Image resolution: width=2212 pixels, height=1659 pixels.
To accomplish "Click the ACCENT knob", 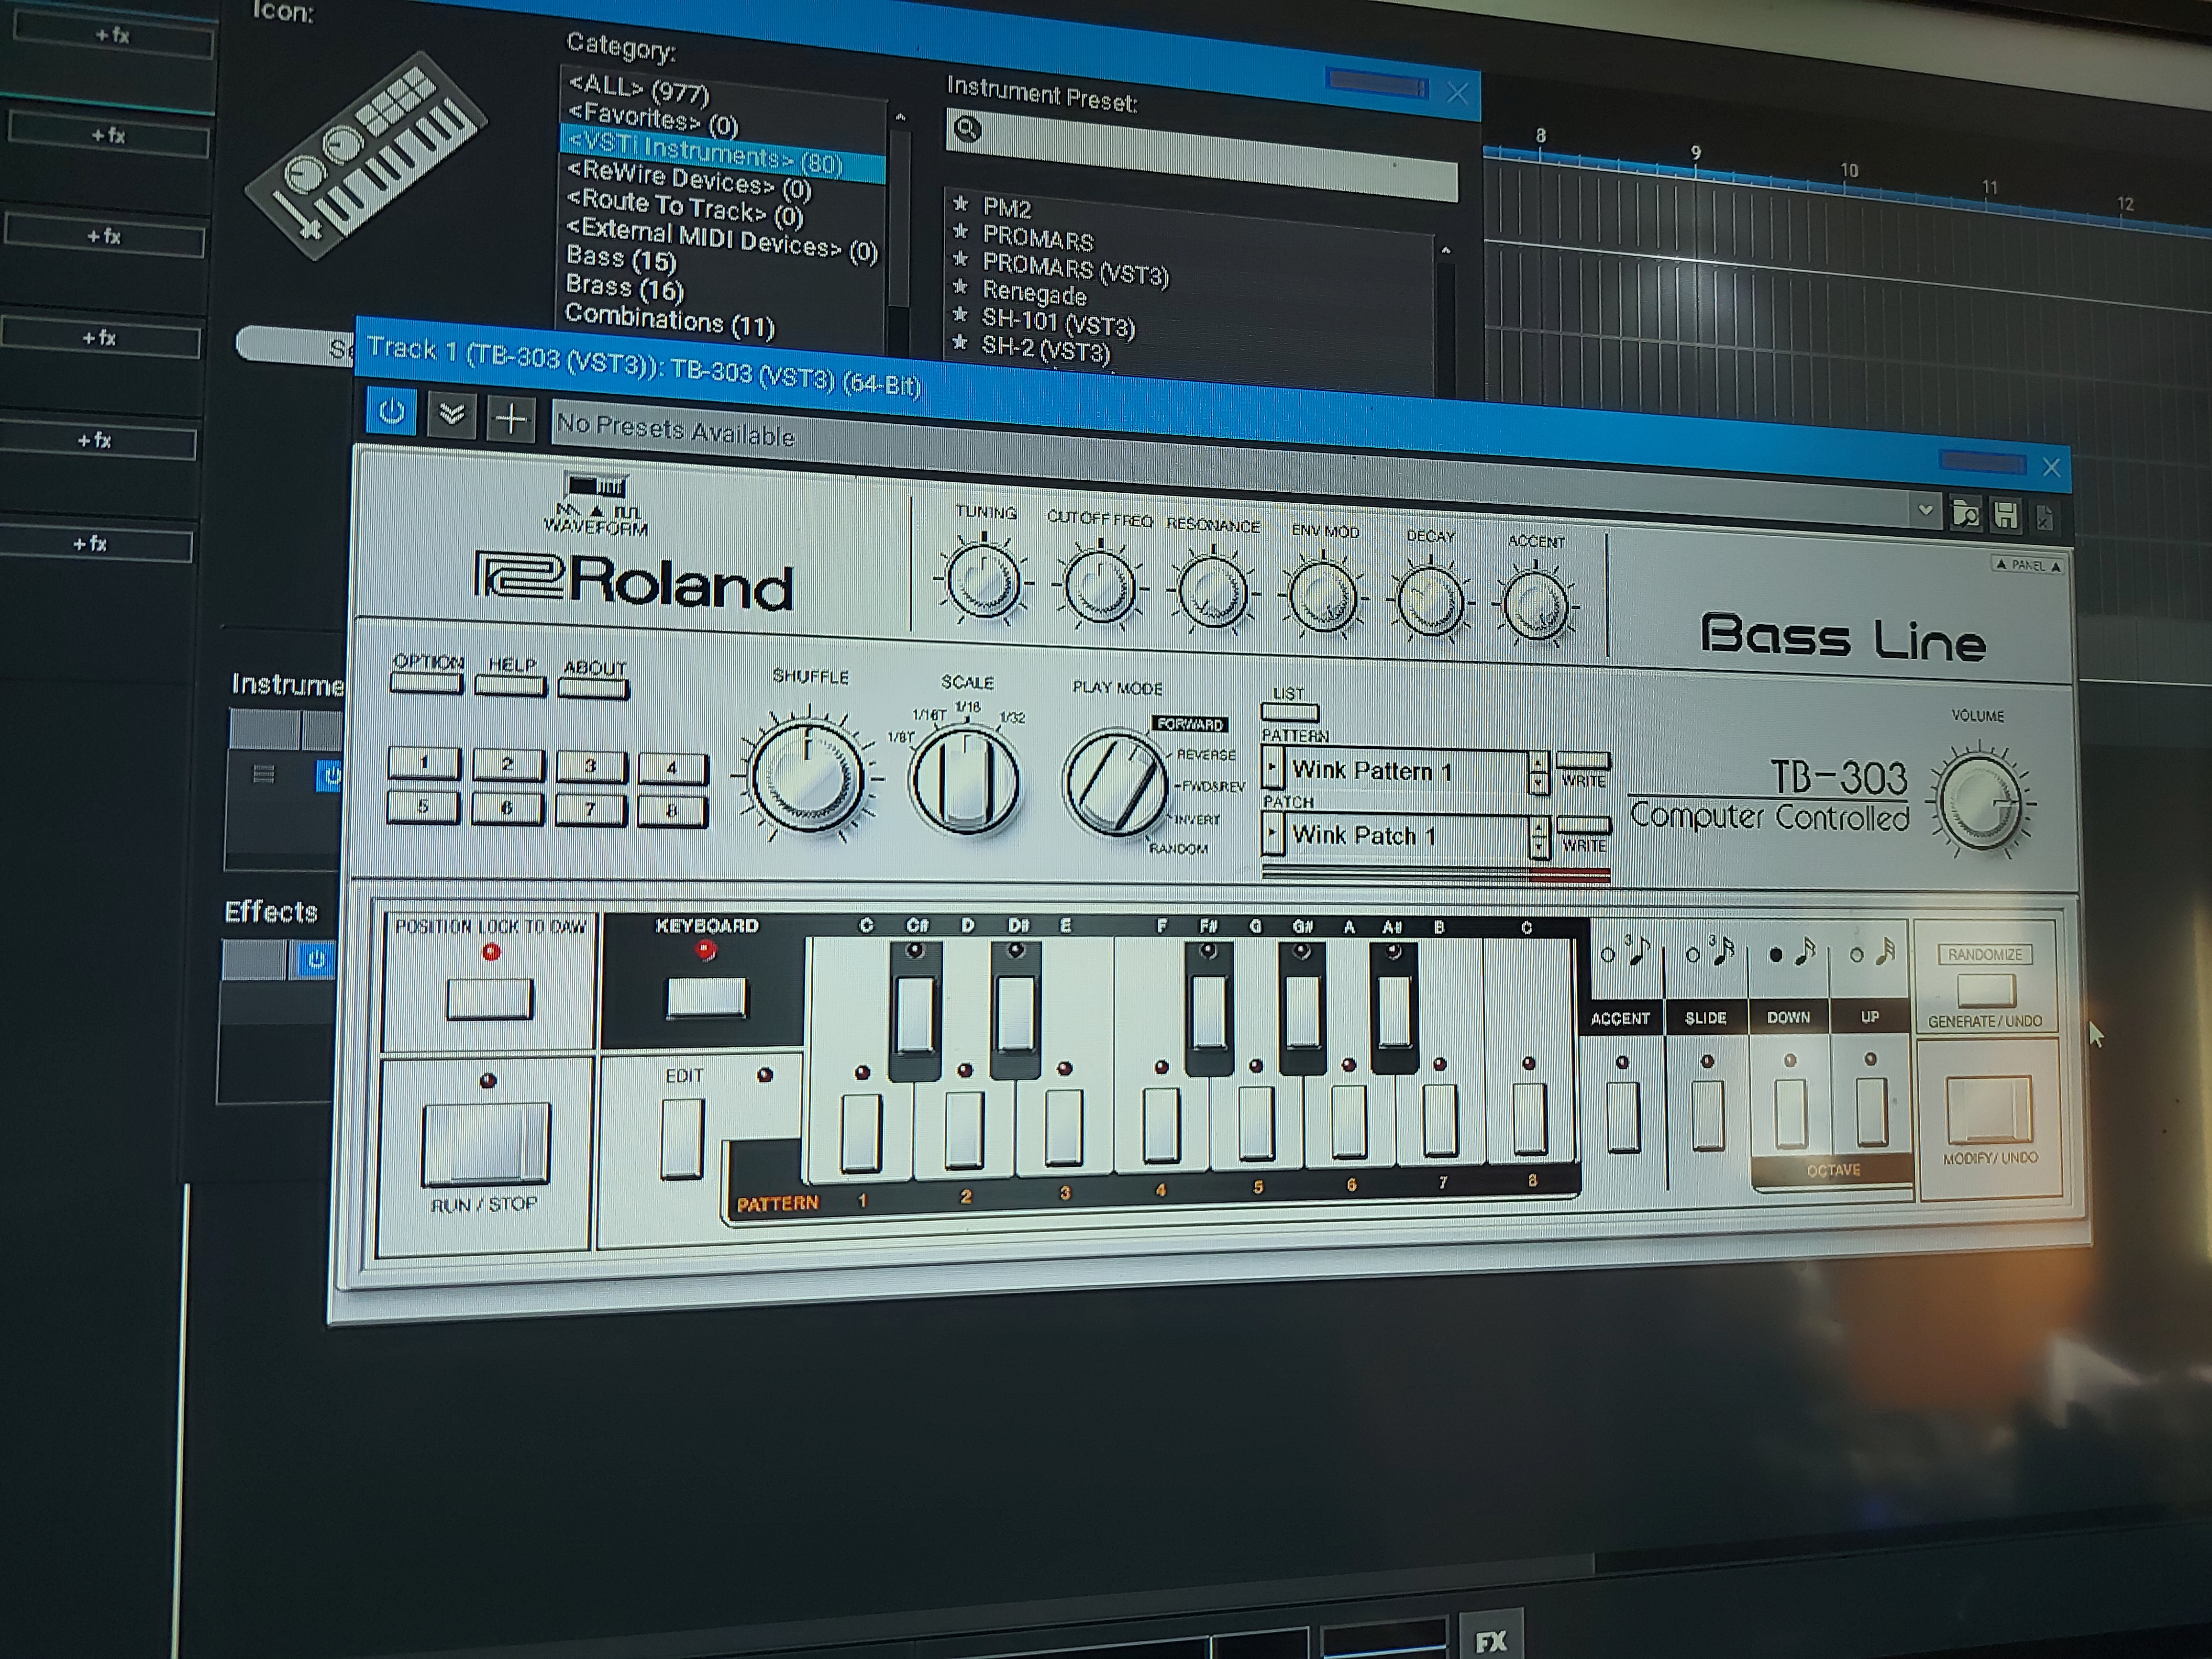I will point(1535,606).
